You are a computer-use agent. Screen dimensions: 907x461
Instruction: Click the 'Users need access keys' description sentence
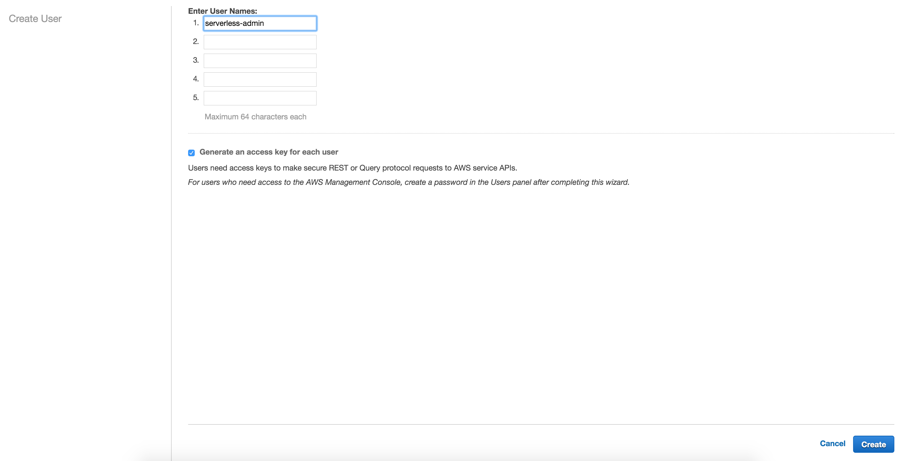(352, 168)
